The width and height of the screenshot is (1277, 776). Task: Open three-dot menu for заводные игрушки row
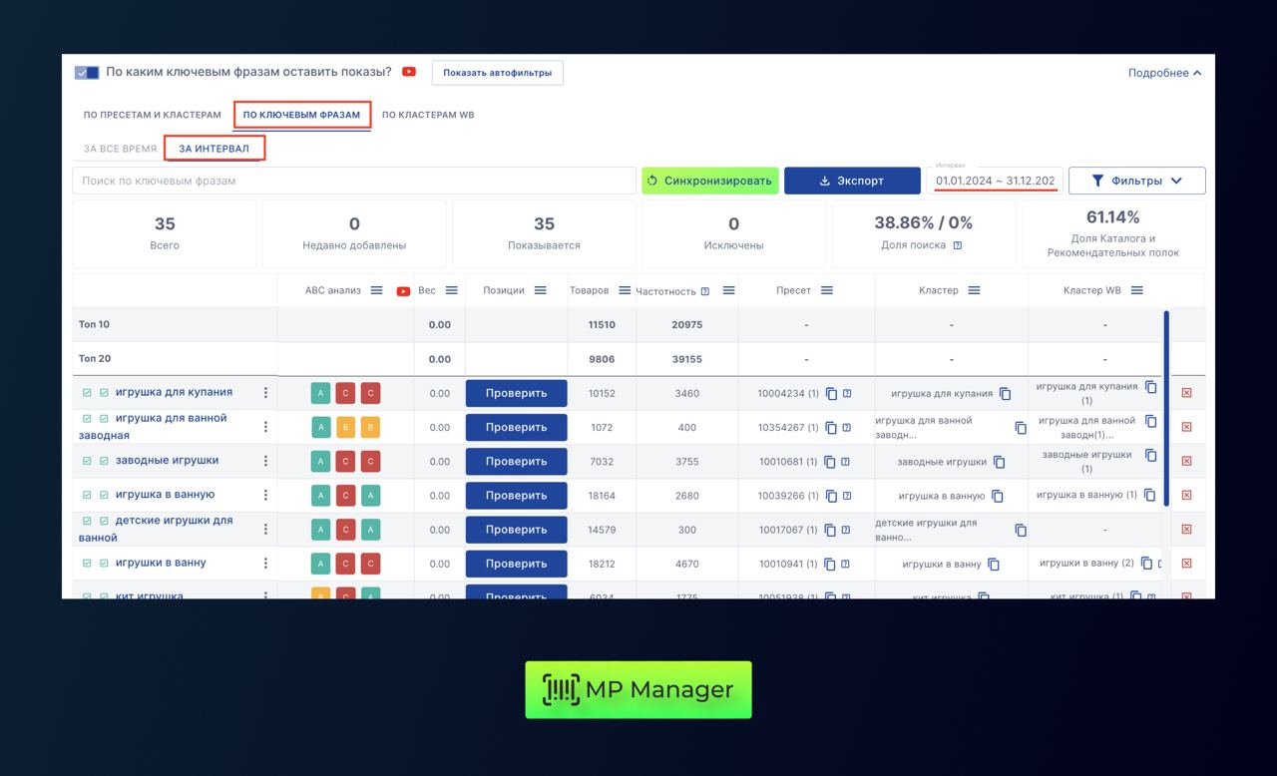(265, 461)
